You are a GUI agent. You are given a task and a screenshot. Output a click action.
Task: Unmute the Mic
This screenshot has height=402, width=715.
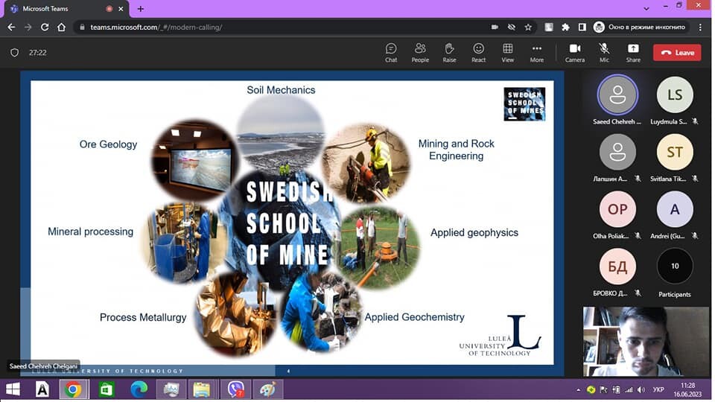[604, 52]
